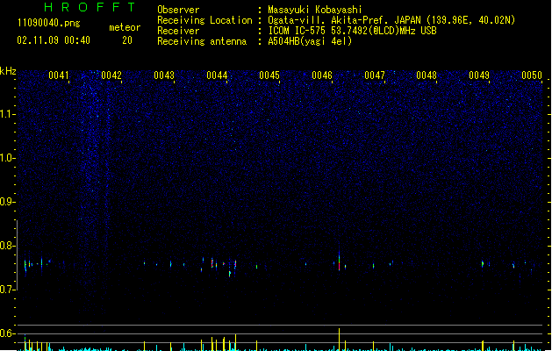Click the 0.8 kHz axis tick label

point(7,246)
